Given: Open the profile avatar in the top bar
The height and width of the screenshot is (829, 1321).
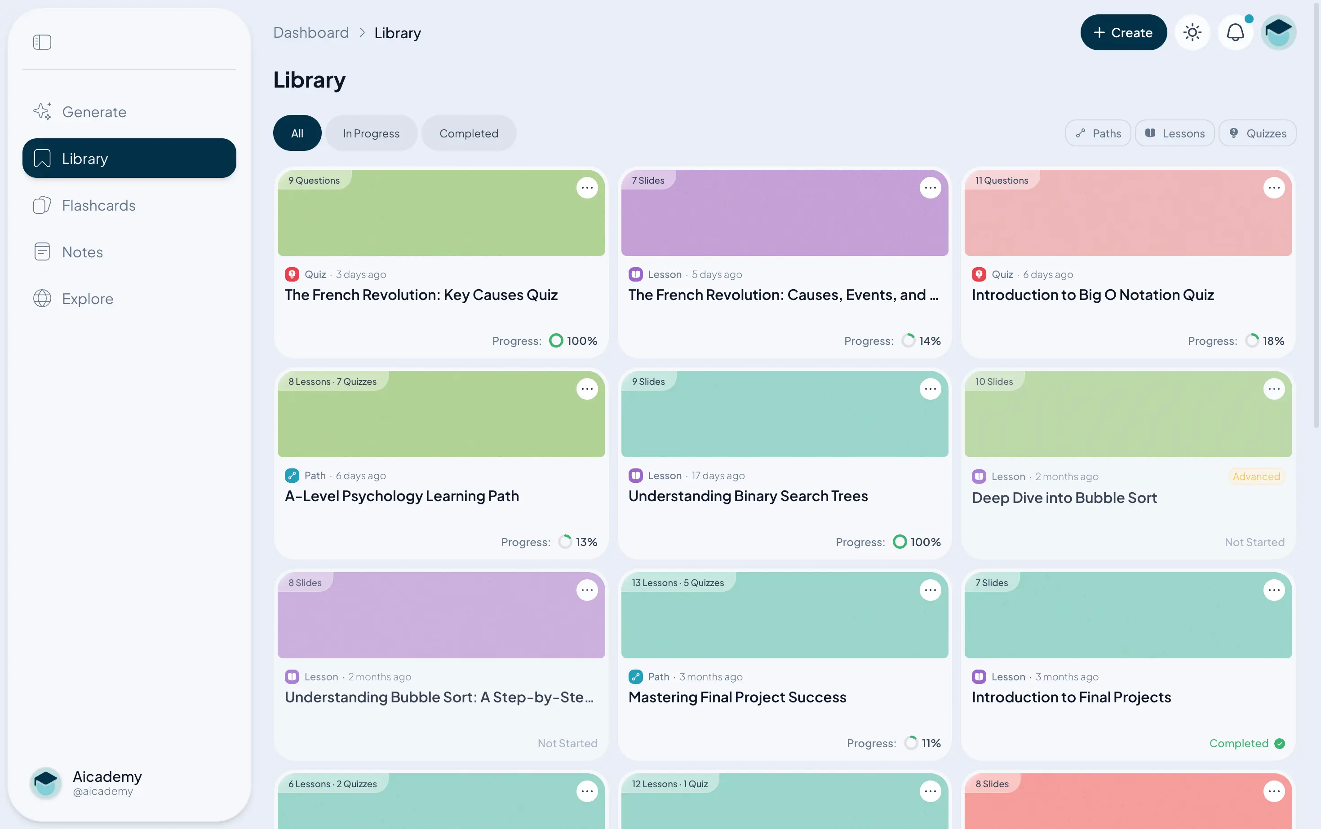Looking at the screenshot, I should tap(1278, 32).
